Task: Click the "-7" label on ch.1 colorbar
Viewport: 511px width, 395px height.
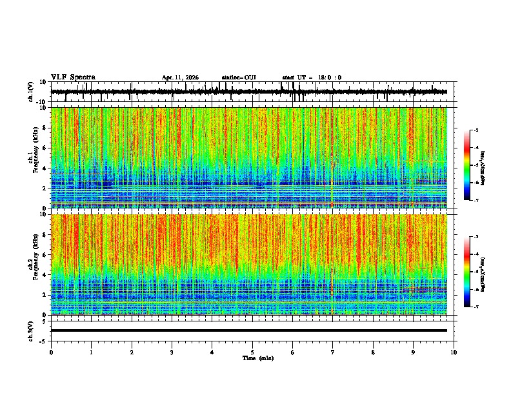Action: 476,200
